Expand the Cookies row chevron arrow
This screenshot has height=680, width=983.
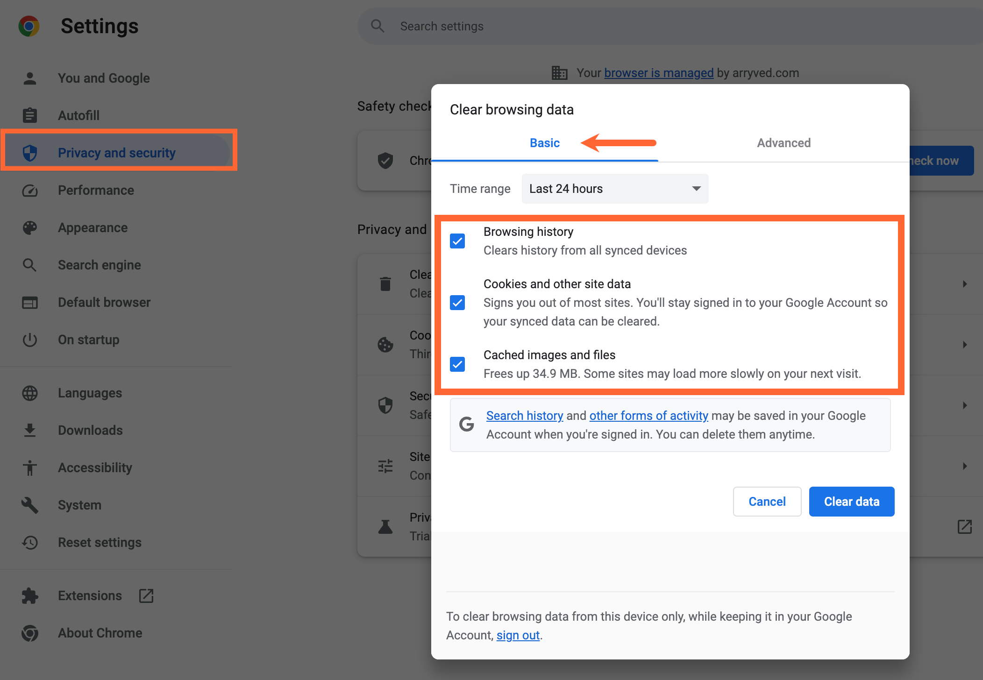point(965,345)
